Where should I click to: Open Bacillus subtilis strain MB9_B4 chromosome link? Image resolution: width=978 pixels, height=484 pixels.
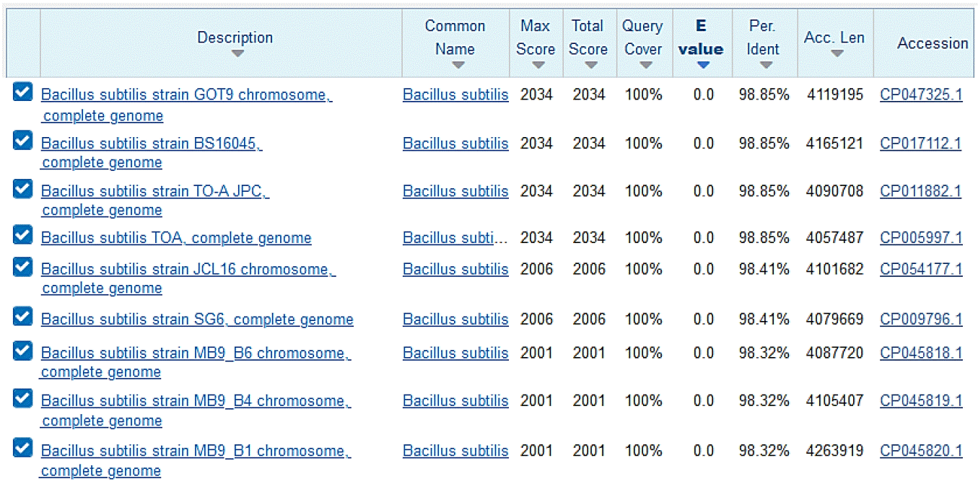tap(196, 401)
